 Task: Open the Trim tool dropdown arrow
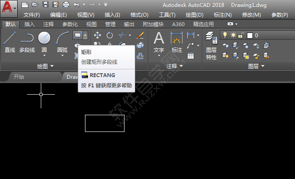click(130, 35)
